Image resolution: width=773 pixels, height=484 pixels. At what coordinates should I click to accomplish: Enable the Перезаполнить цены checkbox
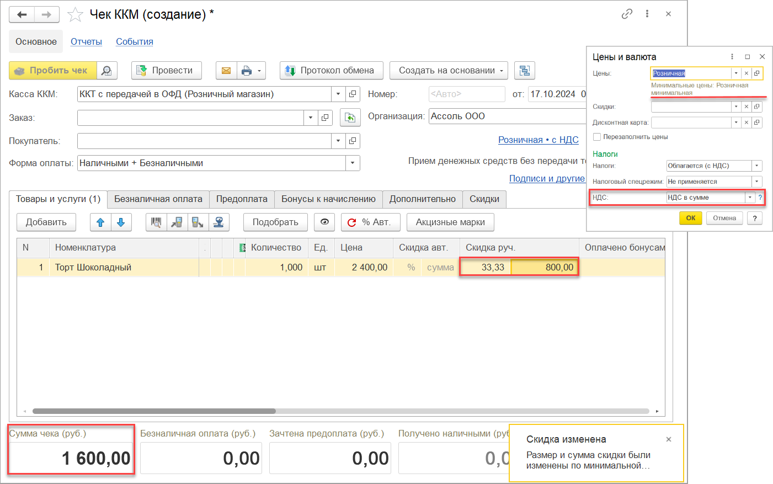[x=597, y=137]
